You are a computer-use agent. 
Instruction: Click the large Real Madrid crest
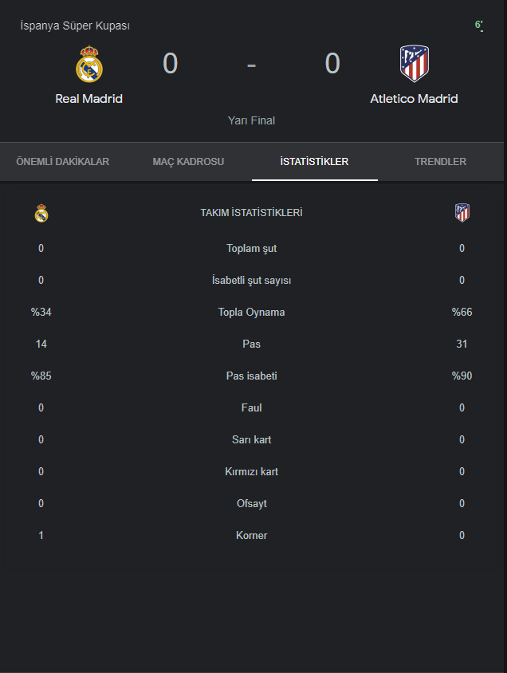pyautogui.click(x=88, y=65)
